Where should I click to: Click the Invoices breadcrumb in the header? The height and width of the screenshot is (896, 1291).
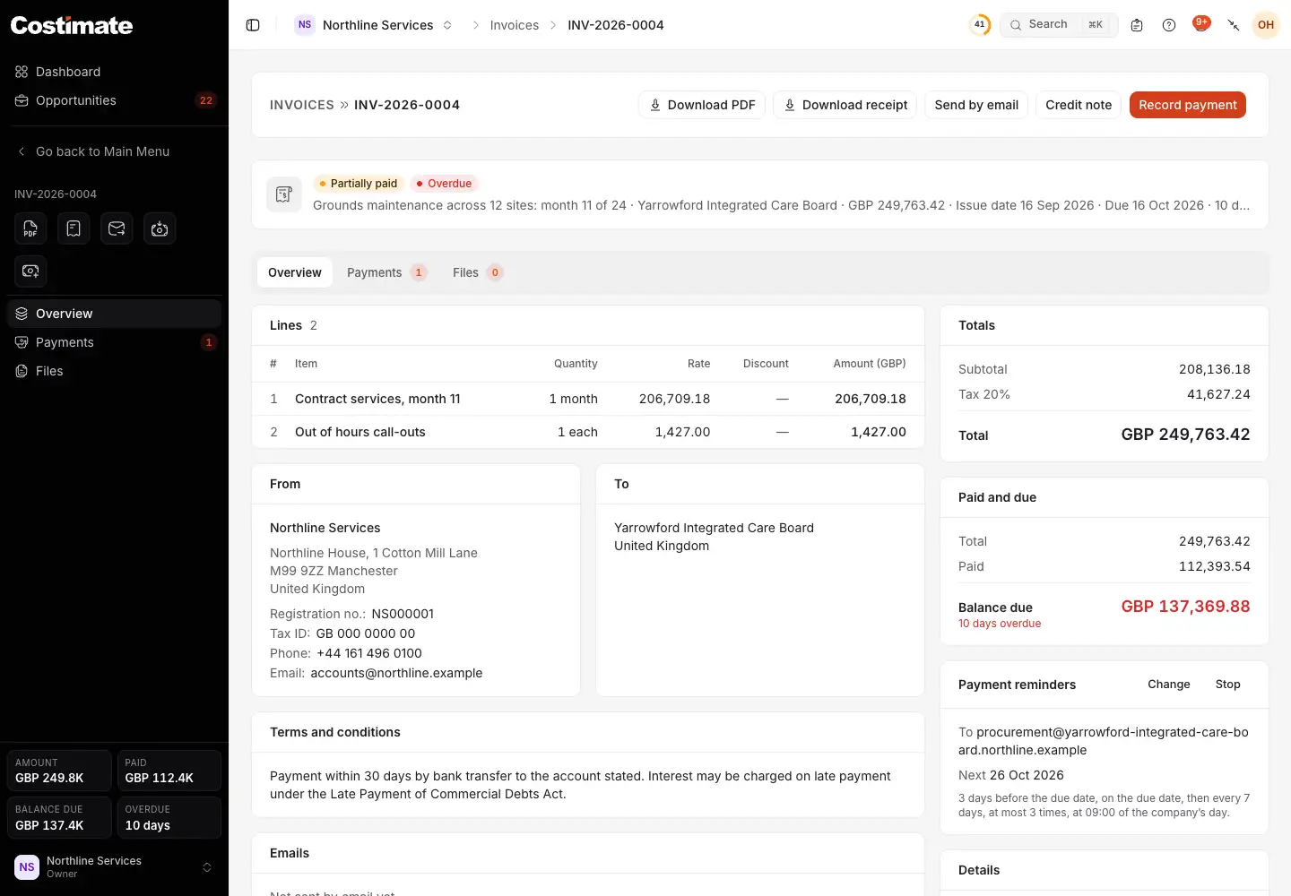tap(515, 25)
